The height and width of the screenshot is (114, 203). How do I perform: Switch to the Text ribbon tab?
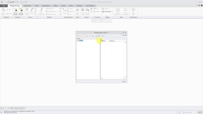point(37,6)
